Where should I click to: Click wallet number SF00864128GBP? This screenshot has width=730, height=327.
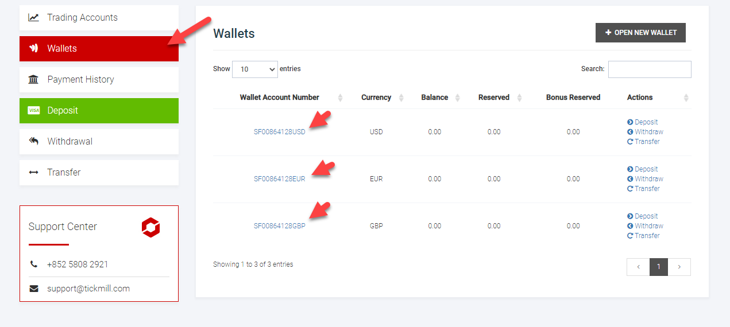pos(280,226)
